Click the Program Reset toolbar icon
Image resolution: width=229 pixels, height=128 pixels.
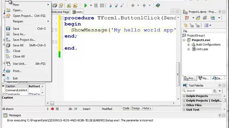pyautogui.click(x=102, y=6)
